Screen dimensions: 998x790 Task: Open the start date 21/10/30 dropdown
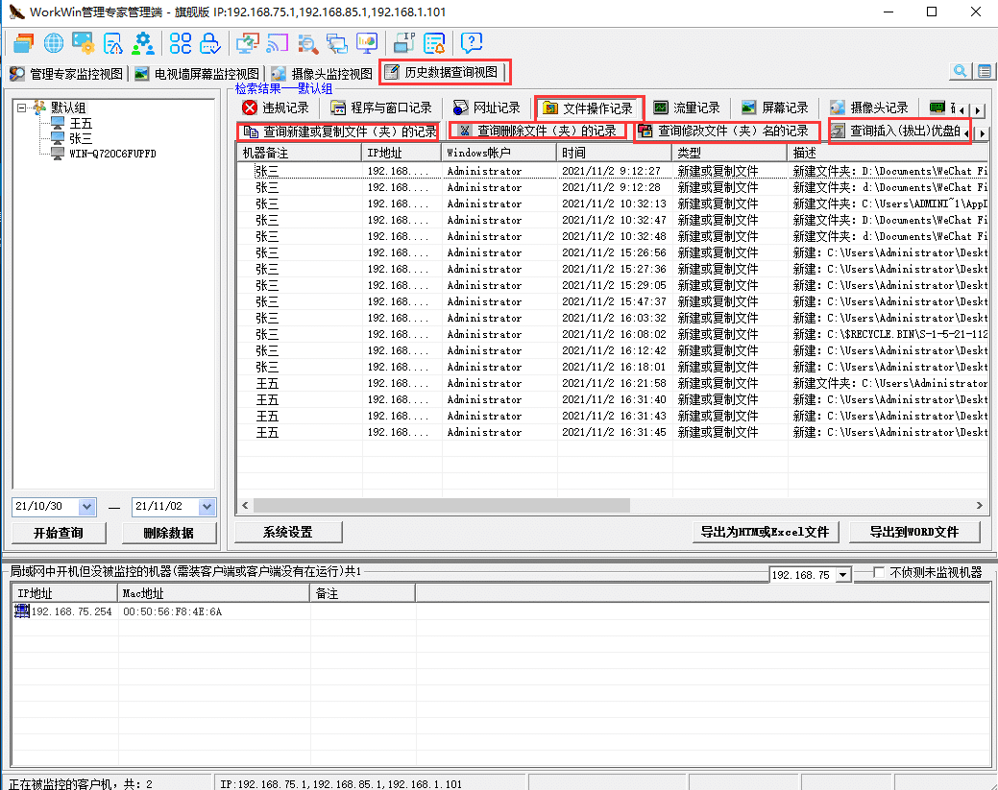[x=87, y=507]
